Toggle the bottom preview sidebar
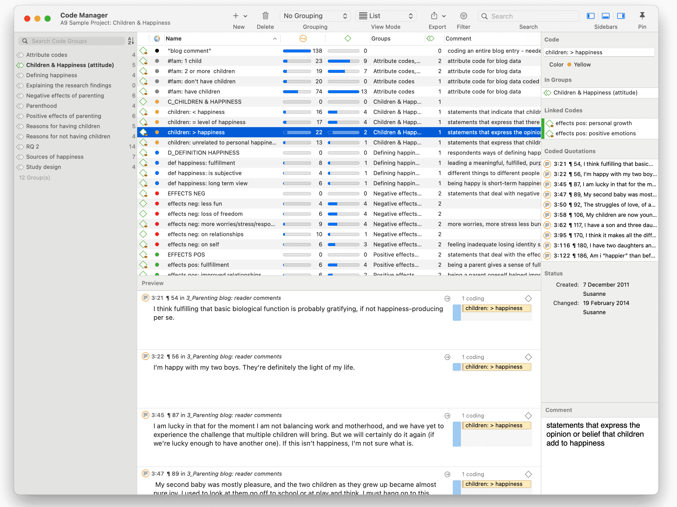This screenshot has height=507, width=677. coord(605,16)
